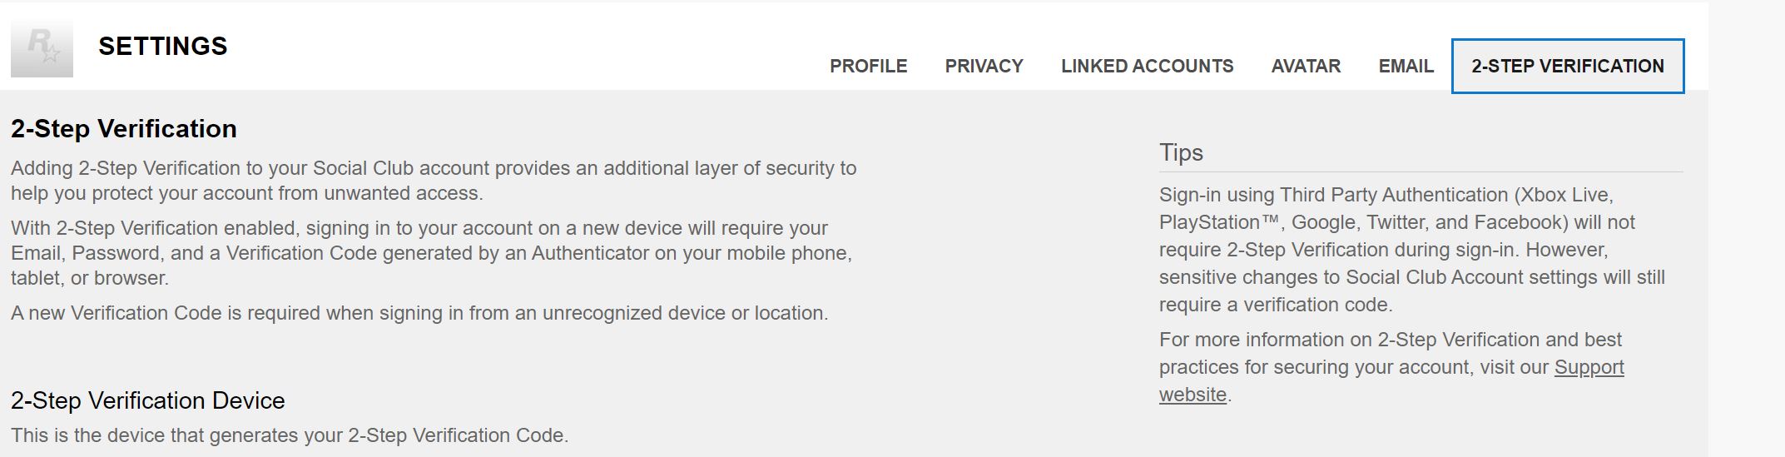Click the 2-Step Verification Device heading
The width and height of the screenshot is (1785, 457).
point(147,401)
